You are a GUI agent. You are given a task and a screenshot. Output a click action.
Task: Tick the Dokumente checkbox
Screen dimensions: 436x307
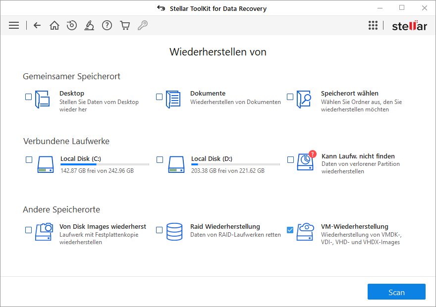(x=160, y=97)
